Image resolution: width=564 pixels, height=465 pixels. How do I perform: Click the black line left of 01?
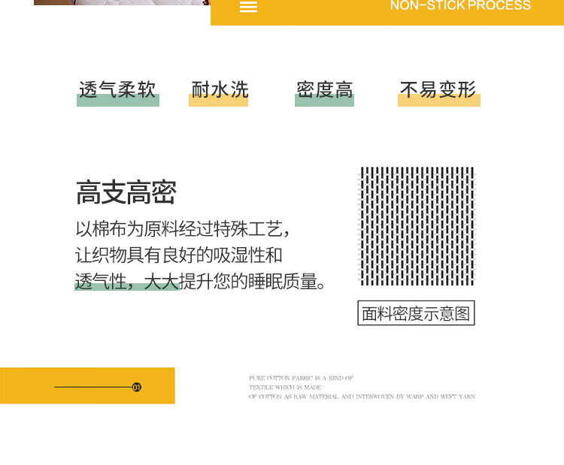click(x=92, y=388)
